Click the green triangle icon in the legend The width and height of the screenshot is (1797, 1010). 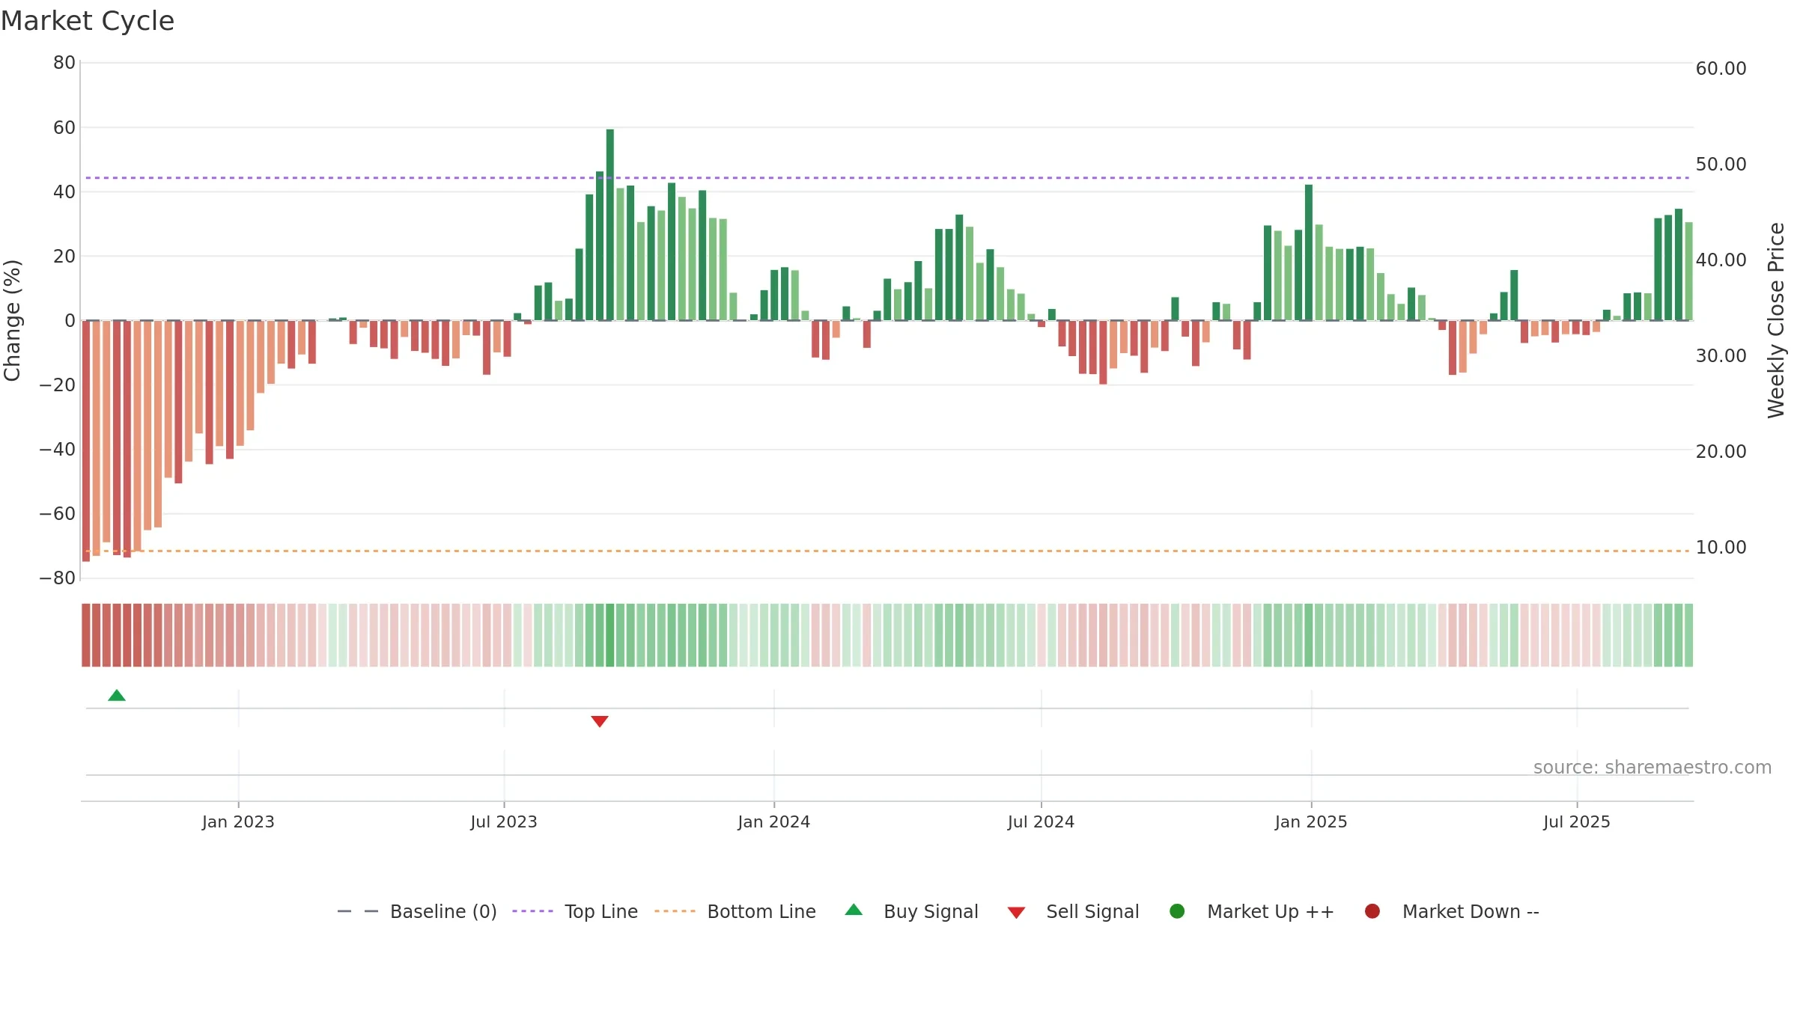tap(854, 910)
